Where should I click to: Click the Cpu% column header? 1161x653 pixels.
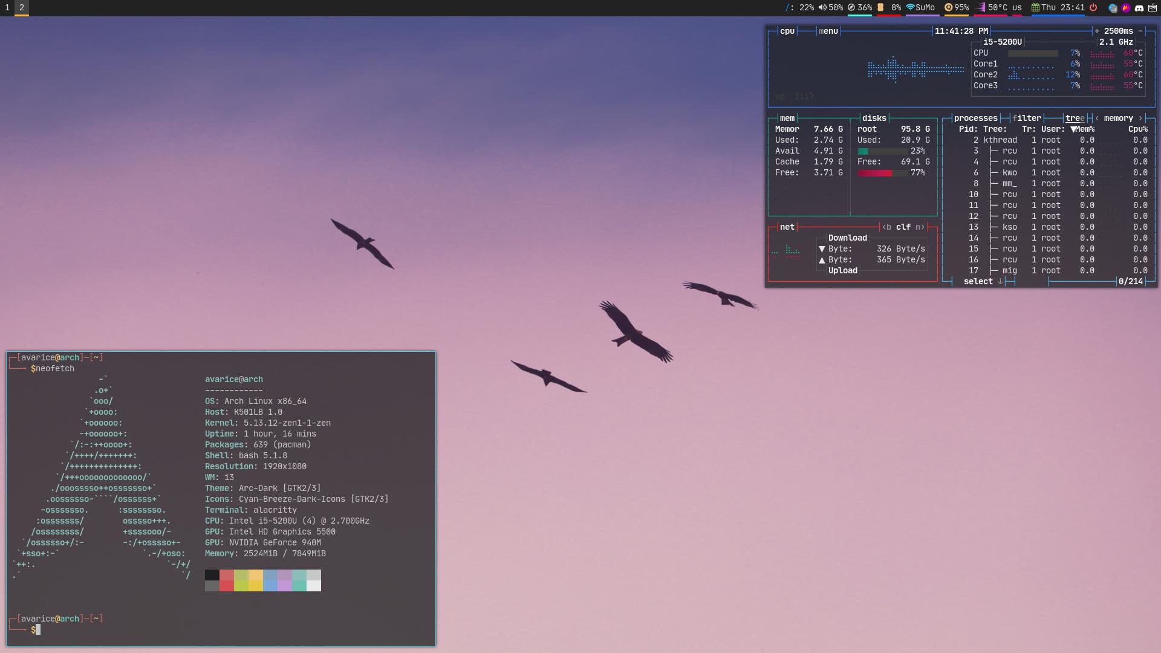pyautogui.click(x=1138, y=129)
